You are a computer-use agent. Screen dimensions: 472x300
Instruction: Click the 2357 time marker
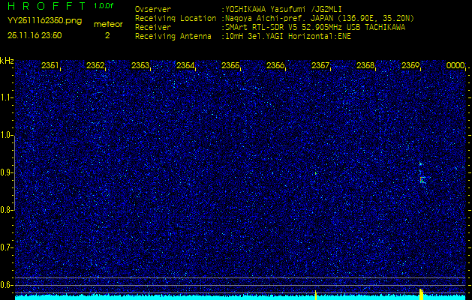coord(320,66)
